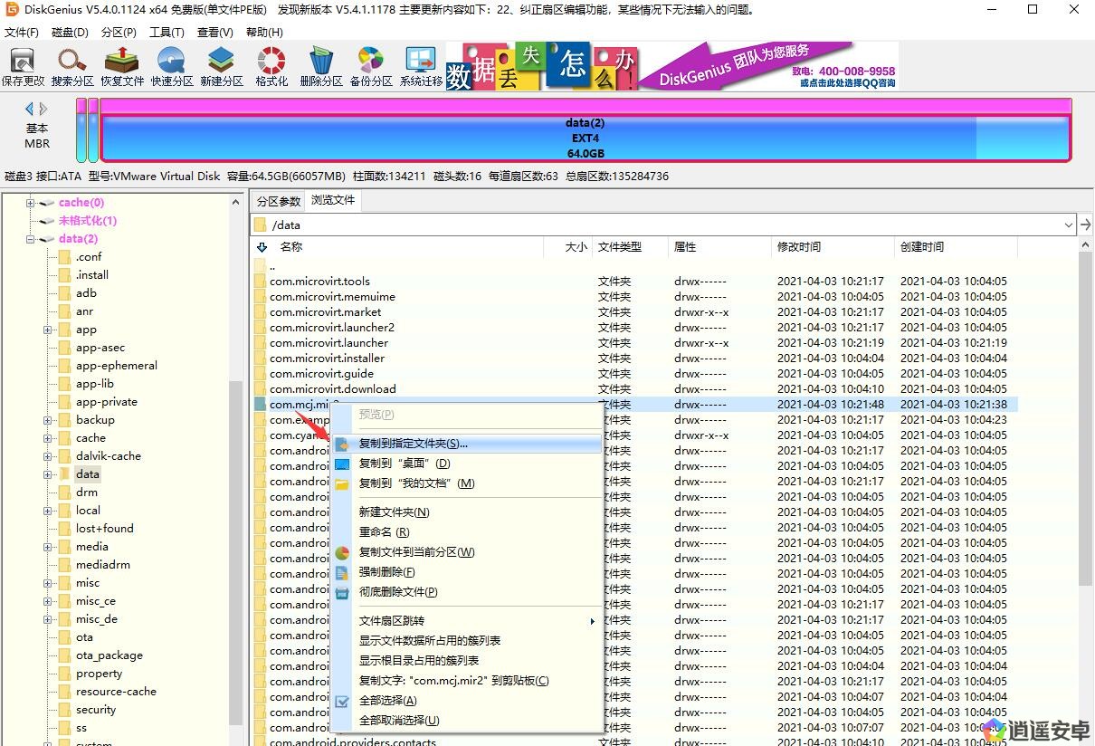The width and height of the screenshot is (1095, 746).
Task: Click the 删除分区 trash can icon
Action: (x=321, y=65)
